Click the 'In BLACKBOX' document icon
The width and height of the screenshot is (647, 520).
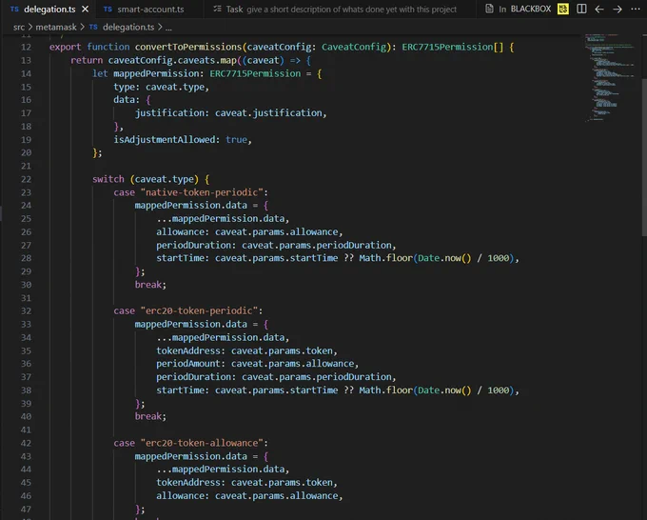click(x=489, y=9)
